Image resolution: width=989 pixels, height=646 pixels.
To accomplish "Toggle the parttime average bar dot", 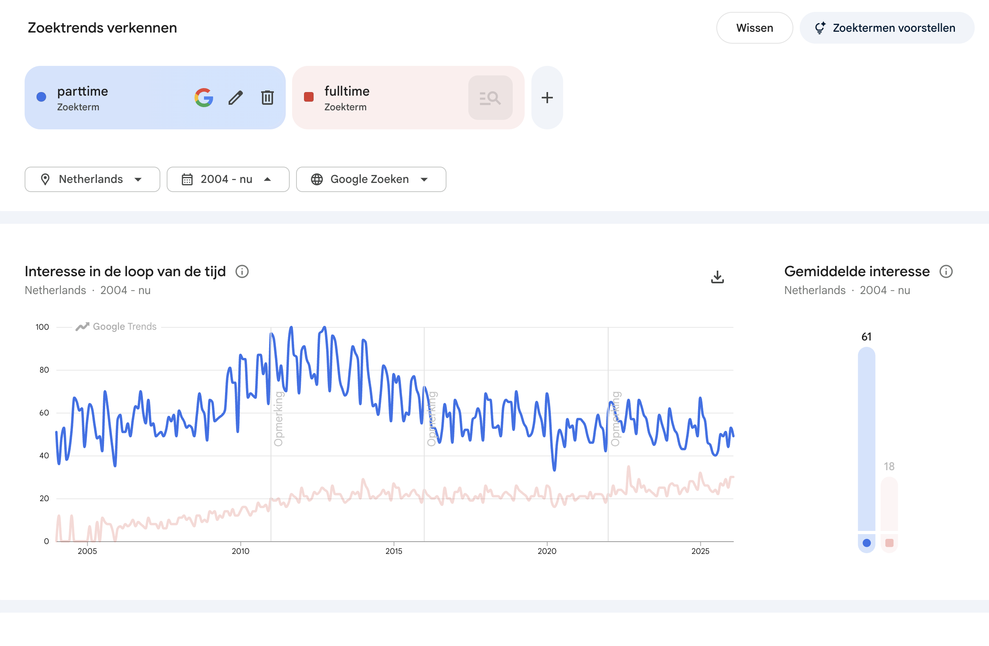I will pos(866,542).
